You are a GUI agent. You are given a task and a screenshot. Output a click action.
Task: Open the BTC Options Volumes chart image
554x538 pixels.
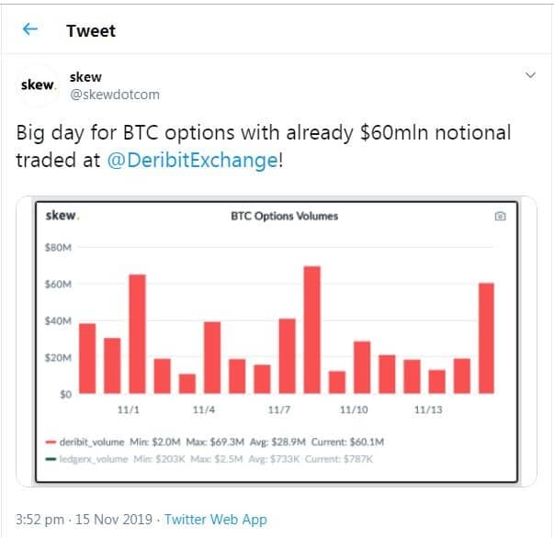277,342
